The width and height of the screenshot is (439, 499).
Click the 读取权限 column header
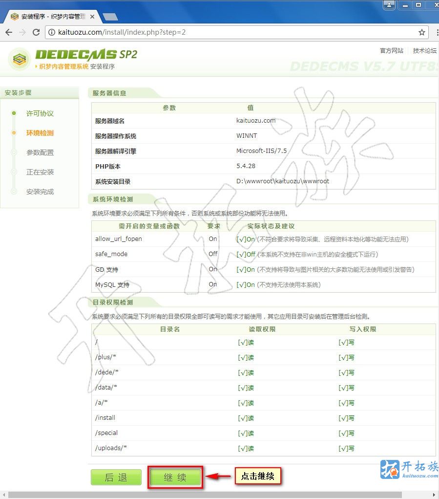(262, 329)
